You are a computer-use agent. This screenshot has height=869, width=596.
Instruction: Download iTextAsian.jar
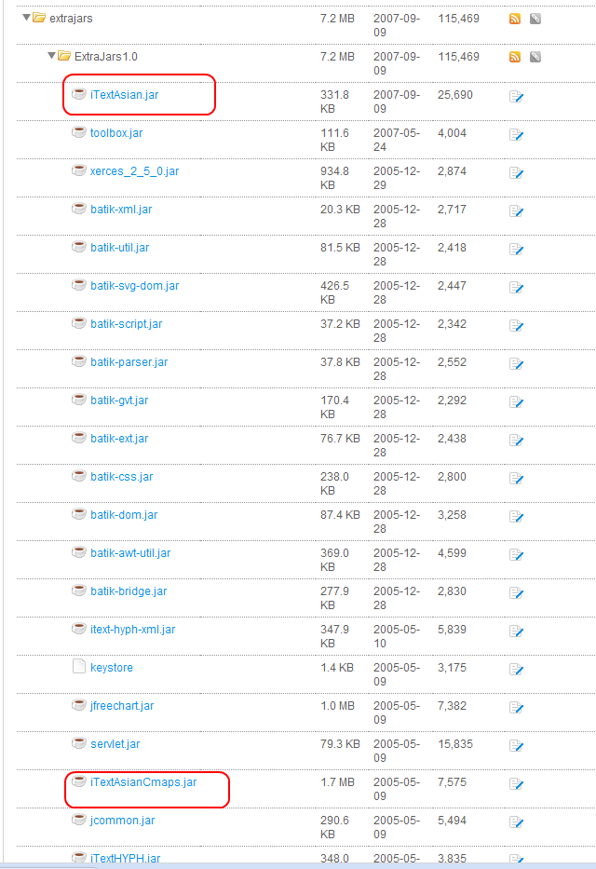124,95
